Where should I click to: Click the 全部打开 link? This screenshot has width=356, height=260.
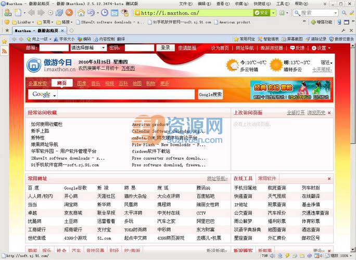pos(296,112)
